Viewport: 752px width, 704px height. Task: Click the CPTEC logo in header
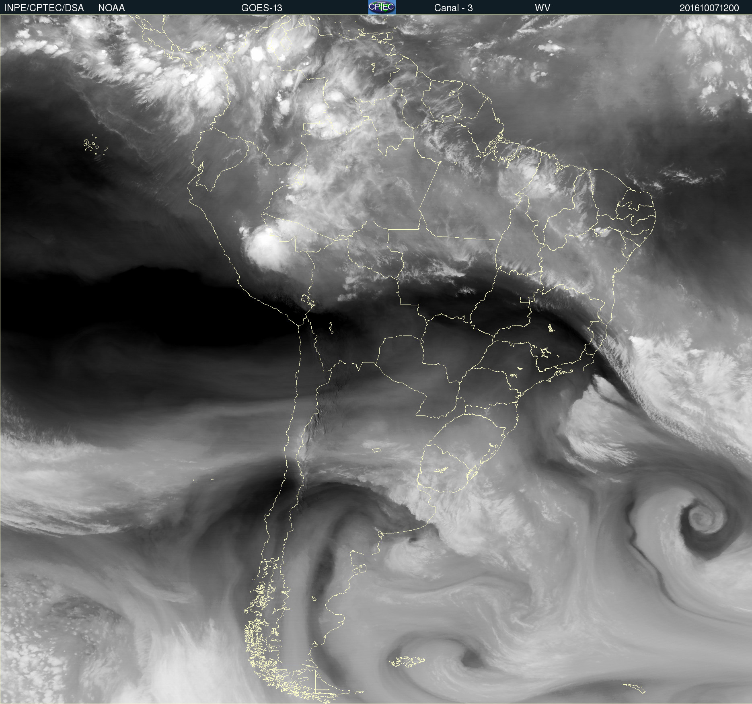click(x=382, y=7)
